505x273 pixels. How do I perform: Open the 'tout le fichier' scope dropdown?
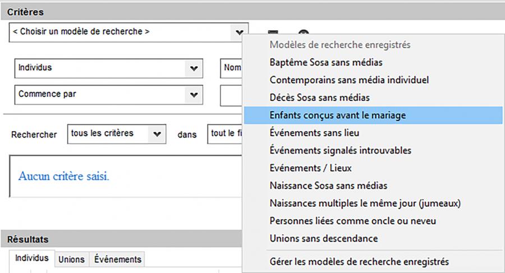click(x=225, y=134)
